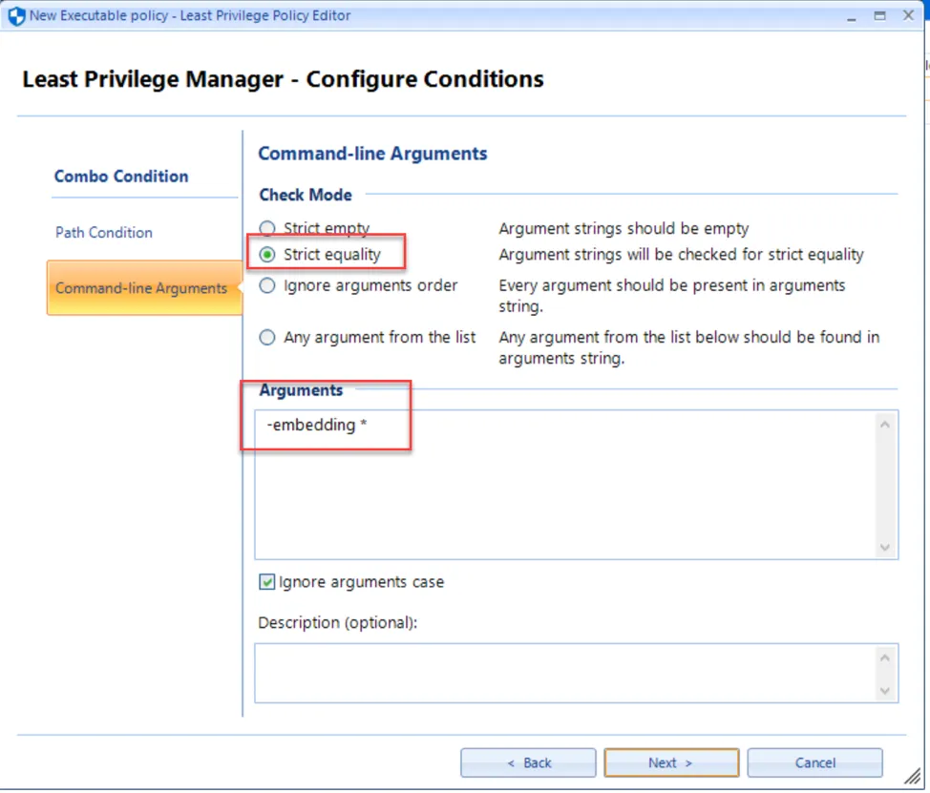Open the Path Condition section
Image resolution: width=930 pixels, height=793 pixels.
point(104,232)
